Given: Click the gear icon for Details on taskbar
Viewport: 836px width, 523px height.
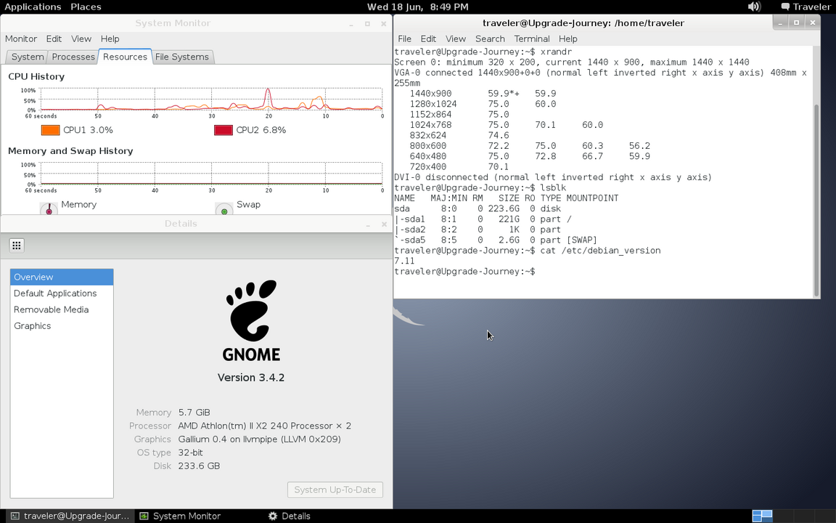Looking at the screenshot, I should coord(273,516).
